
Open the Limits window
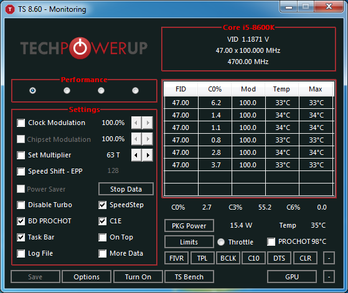[x=189, y=242]
